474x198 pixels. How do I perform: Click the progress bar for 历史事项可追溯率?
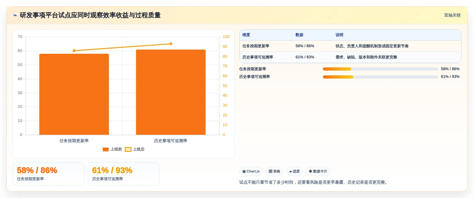point(380,77)
